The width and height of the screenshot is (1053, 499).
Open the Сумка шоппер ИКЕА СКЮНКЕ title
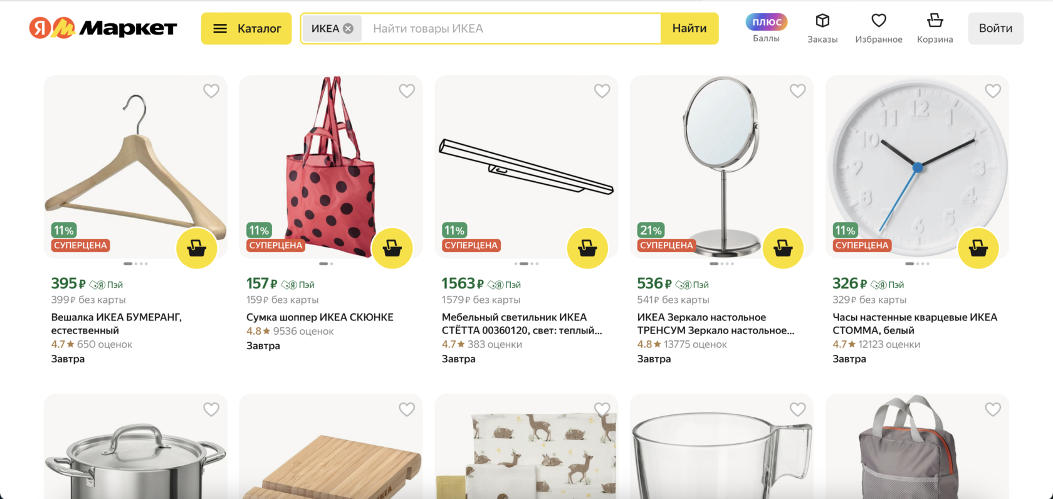320,317
